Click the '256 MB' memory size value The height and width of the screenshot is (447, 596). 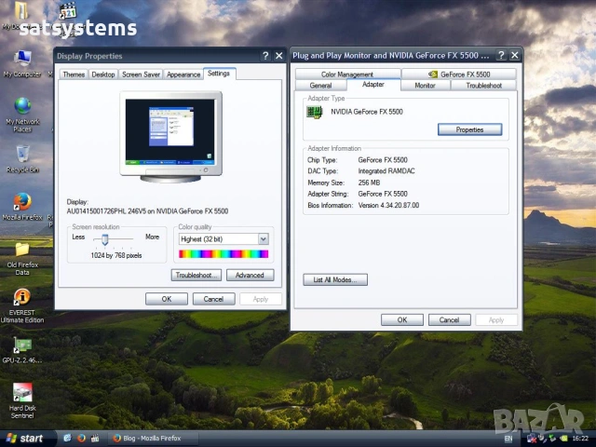click(369, 183)
